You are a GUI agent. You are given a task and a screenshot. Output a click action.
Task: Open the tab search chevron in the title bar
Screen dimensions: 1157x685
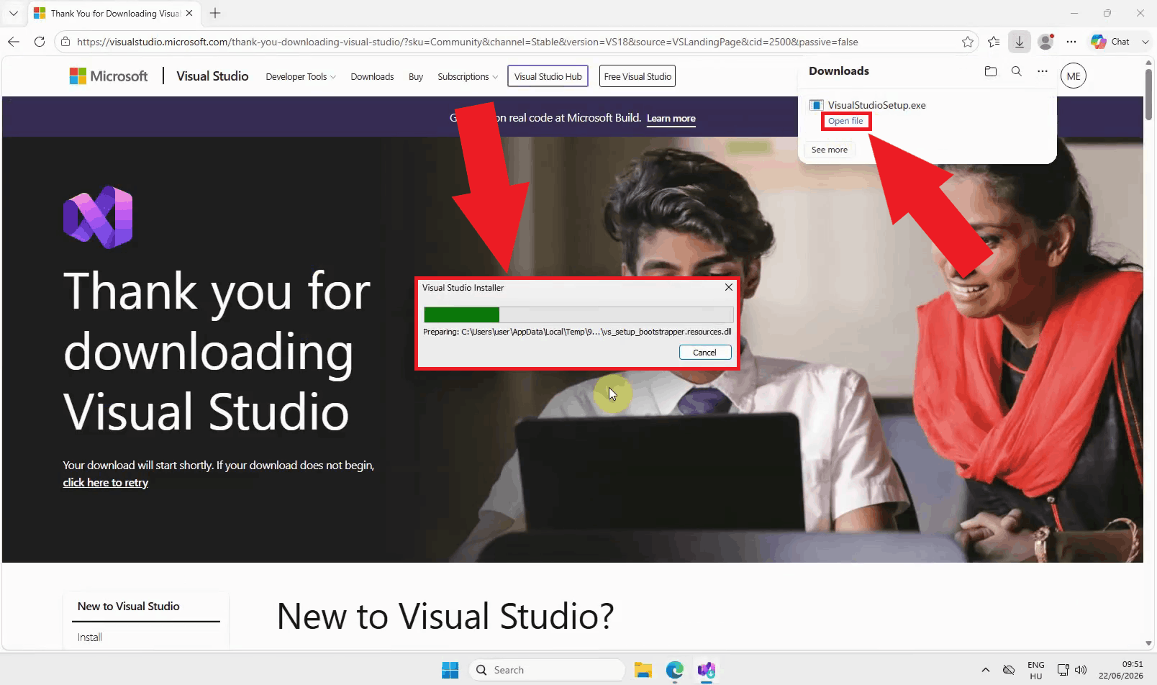point(13,13)
